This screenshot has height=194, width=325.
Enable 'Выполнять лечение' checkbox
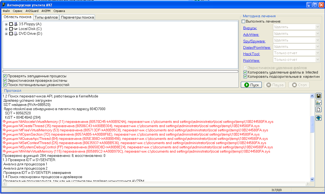(243, 21)
